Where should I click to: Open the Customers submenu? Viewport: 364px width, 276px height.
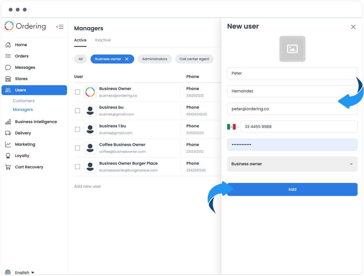tap(24, 101)
